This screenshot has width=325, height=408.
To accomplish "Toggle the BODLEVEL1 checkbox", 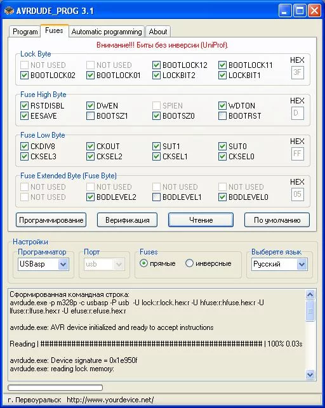I will pos(156,197).
